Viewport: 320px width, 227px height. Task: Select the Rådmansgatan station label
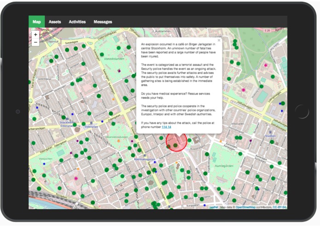click(x=145, y=159)
